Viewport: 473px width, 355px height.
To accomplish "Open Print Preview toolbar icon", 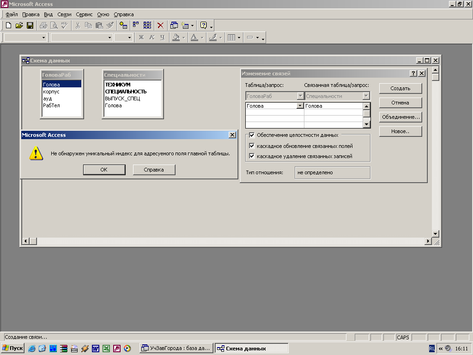I will (54, 26).
